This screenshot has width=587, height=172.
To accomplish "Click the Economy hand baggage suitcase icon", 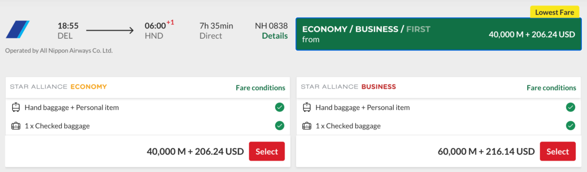I will point(16,108).
